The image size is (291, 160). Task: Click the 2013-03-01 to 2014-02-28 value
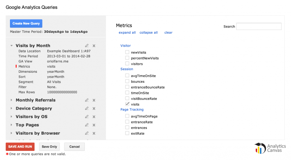69,56
